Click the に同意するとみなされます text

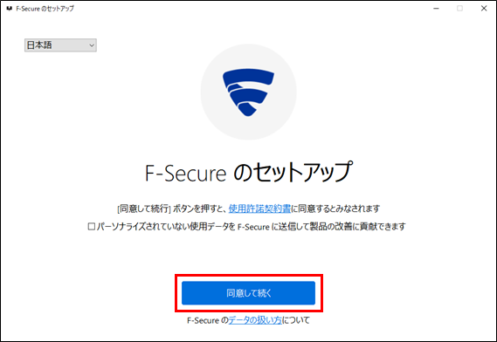click(335, 209)
